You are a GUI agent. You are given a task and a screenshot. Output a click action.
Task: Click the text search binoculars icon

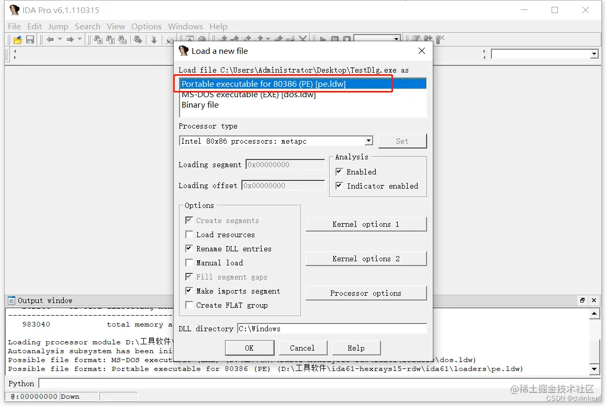point(110,39)
